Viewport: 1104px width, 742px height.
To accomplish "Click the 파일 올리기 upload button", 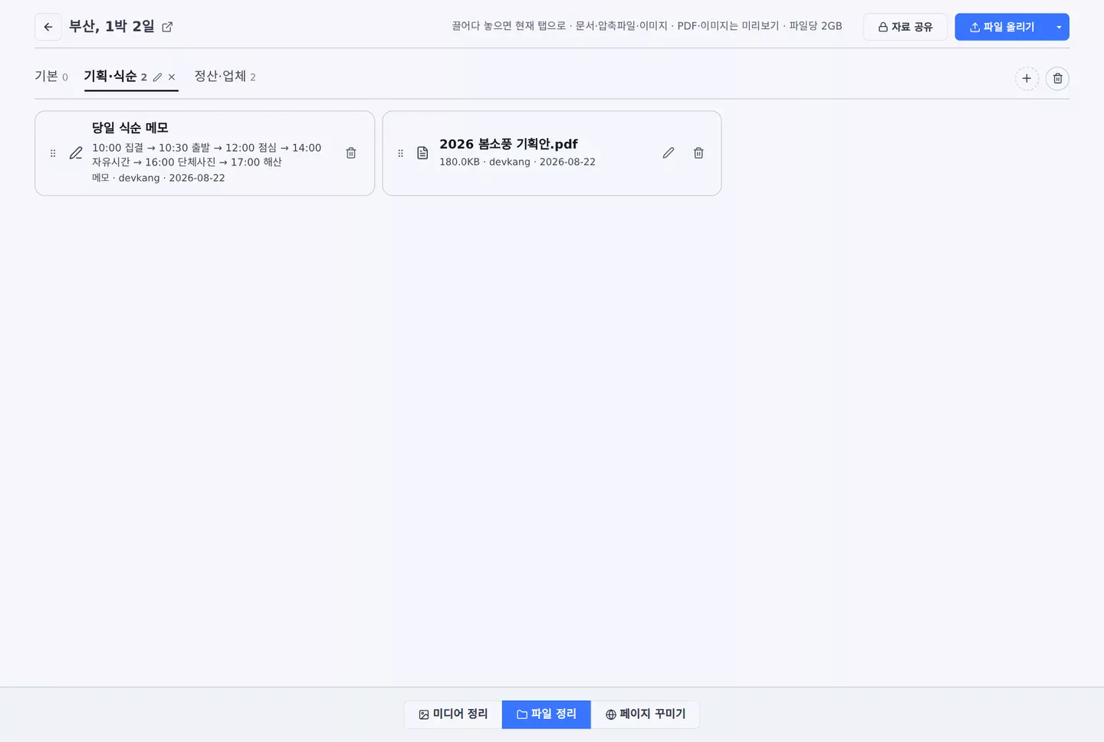I will [x=1002, y=27].
